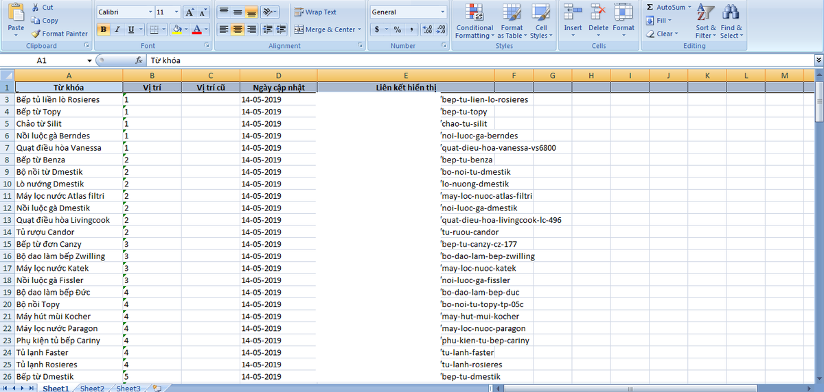The image size is (824, 392).
Task: Click the Insert Worksheet tab icon
Action: tap(157, 389)
